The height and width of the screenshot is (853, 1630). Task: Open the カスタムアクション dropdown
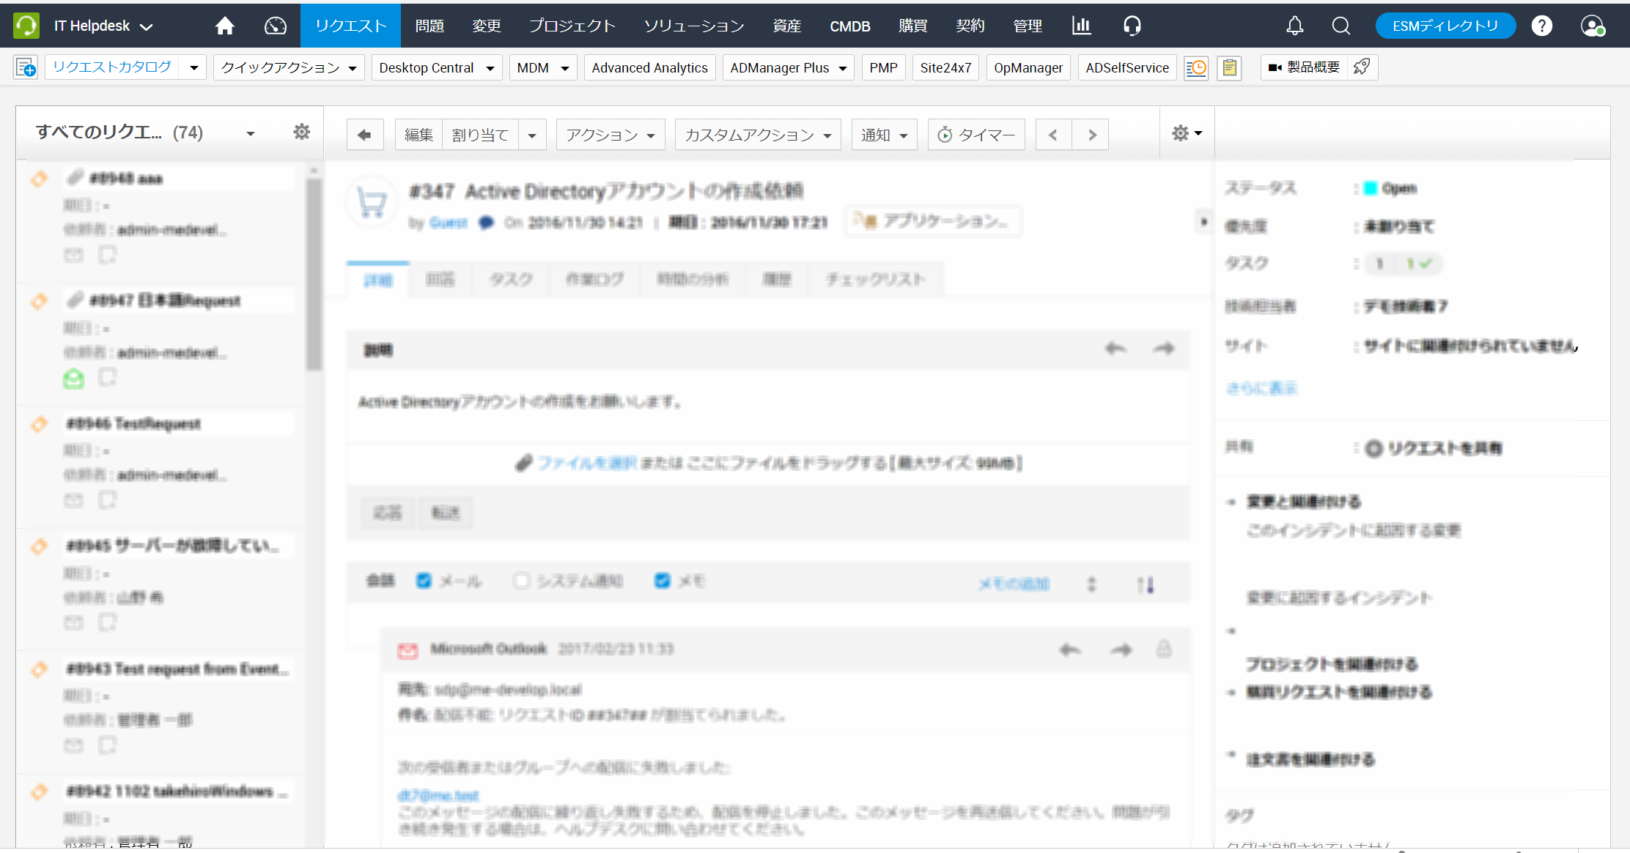[x=757, y=135]
